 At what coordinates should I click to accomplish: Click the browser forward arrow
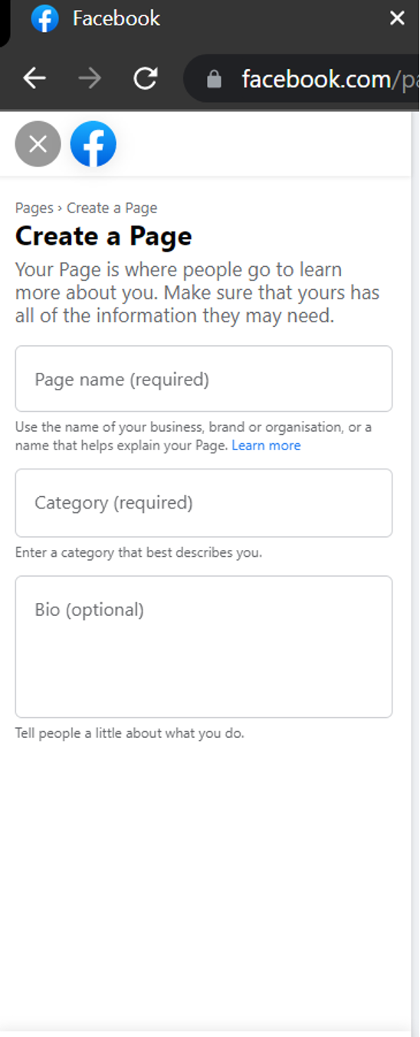pyautogui.click(x=90, y=78)
